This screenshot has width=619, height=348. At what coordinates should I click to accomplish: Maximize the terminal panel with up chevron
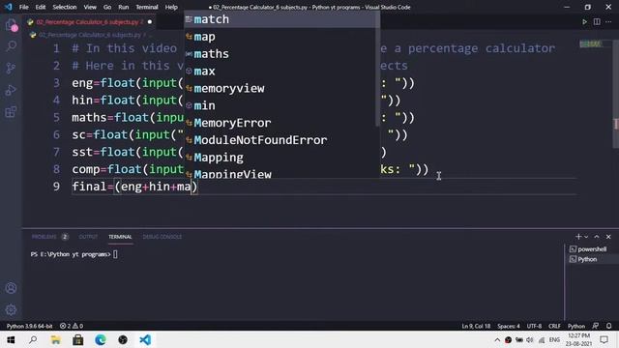[597, 237]
